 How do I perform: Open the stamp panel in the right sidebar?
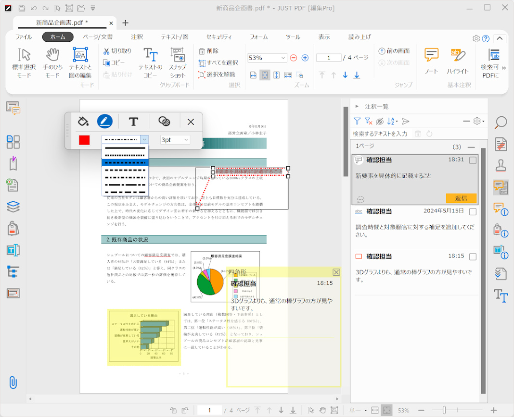coord(501,166)
